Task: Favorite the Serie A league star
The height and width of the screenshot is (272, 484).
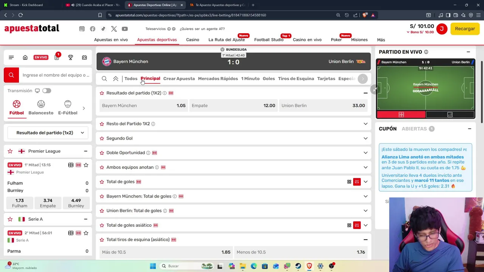Action: (10, 219)
